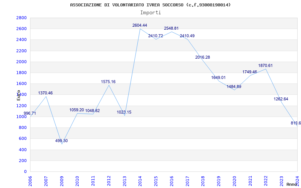
Task: Click the x-axis year label 2009
Action: pos(62,181)
